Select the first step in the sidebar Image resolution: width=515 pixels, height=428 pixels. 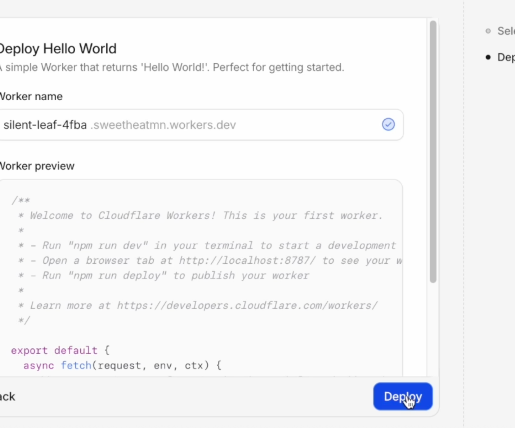pos(506,31)
